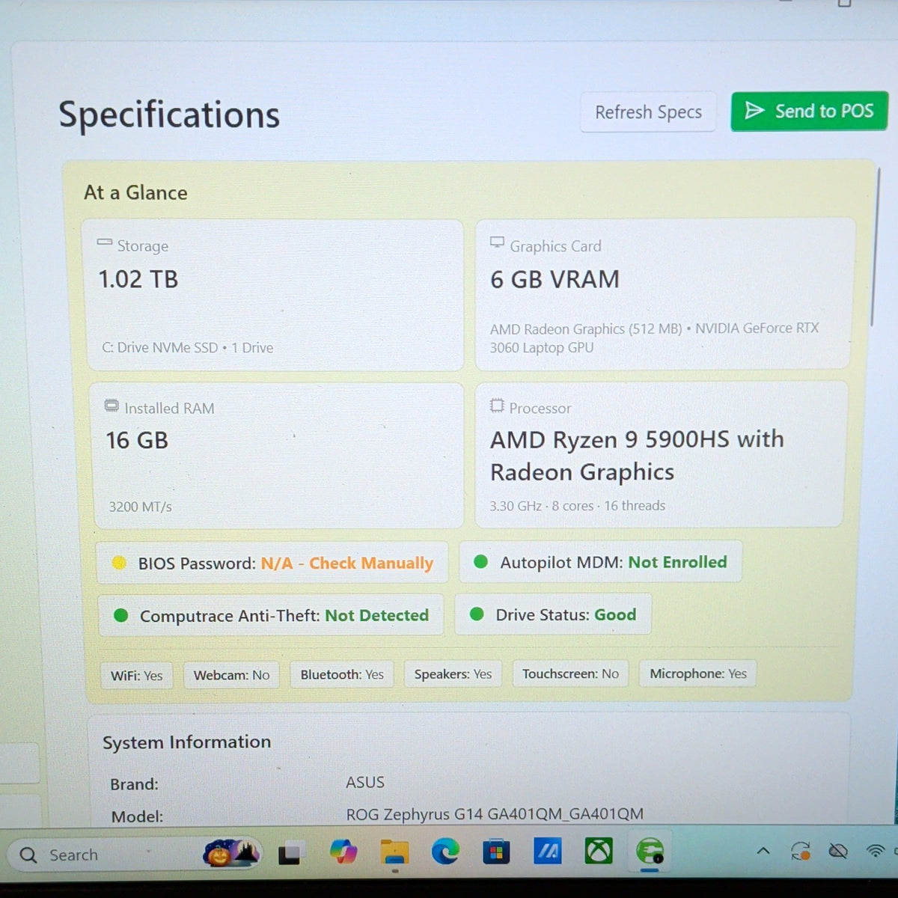Click the page vertical scrollbar
898x898 pixels.
point(875,247)
